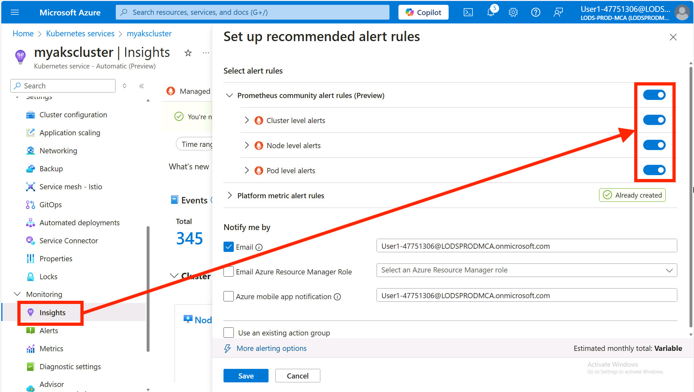Collapse the Cluster section chevron
The image size is (694, 392).
tap(174, 276)
